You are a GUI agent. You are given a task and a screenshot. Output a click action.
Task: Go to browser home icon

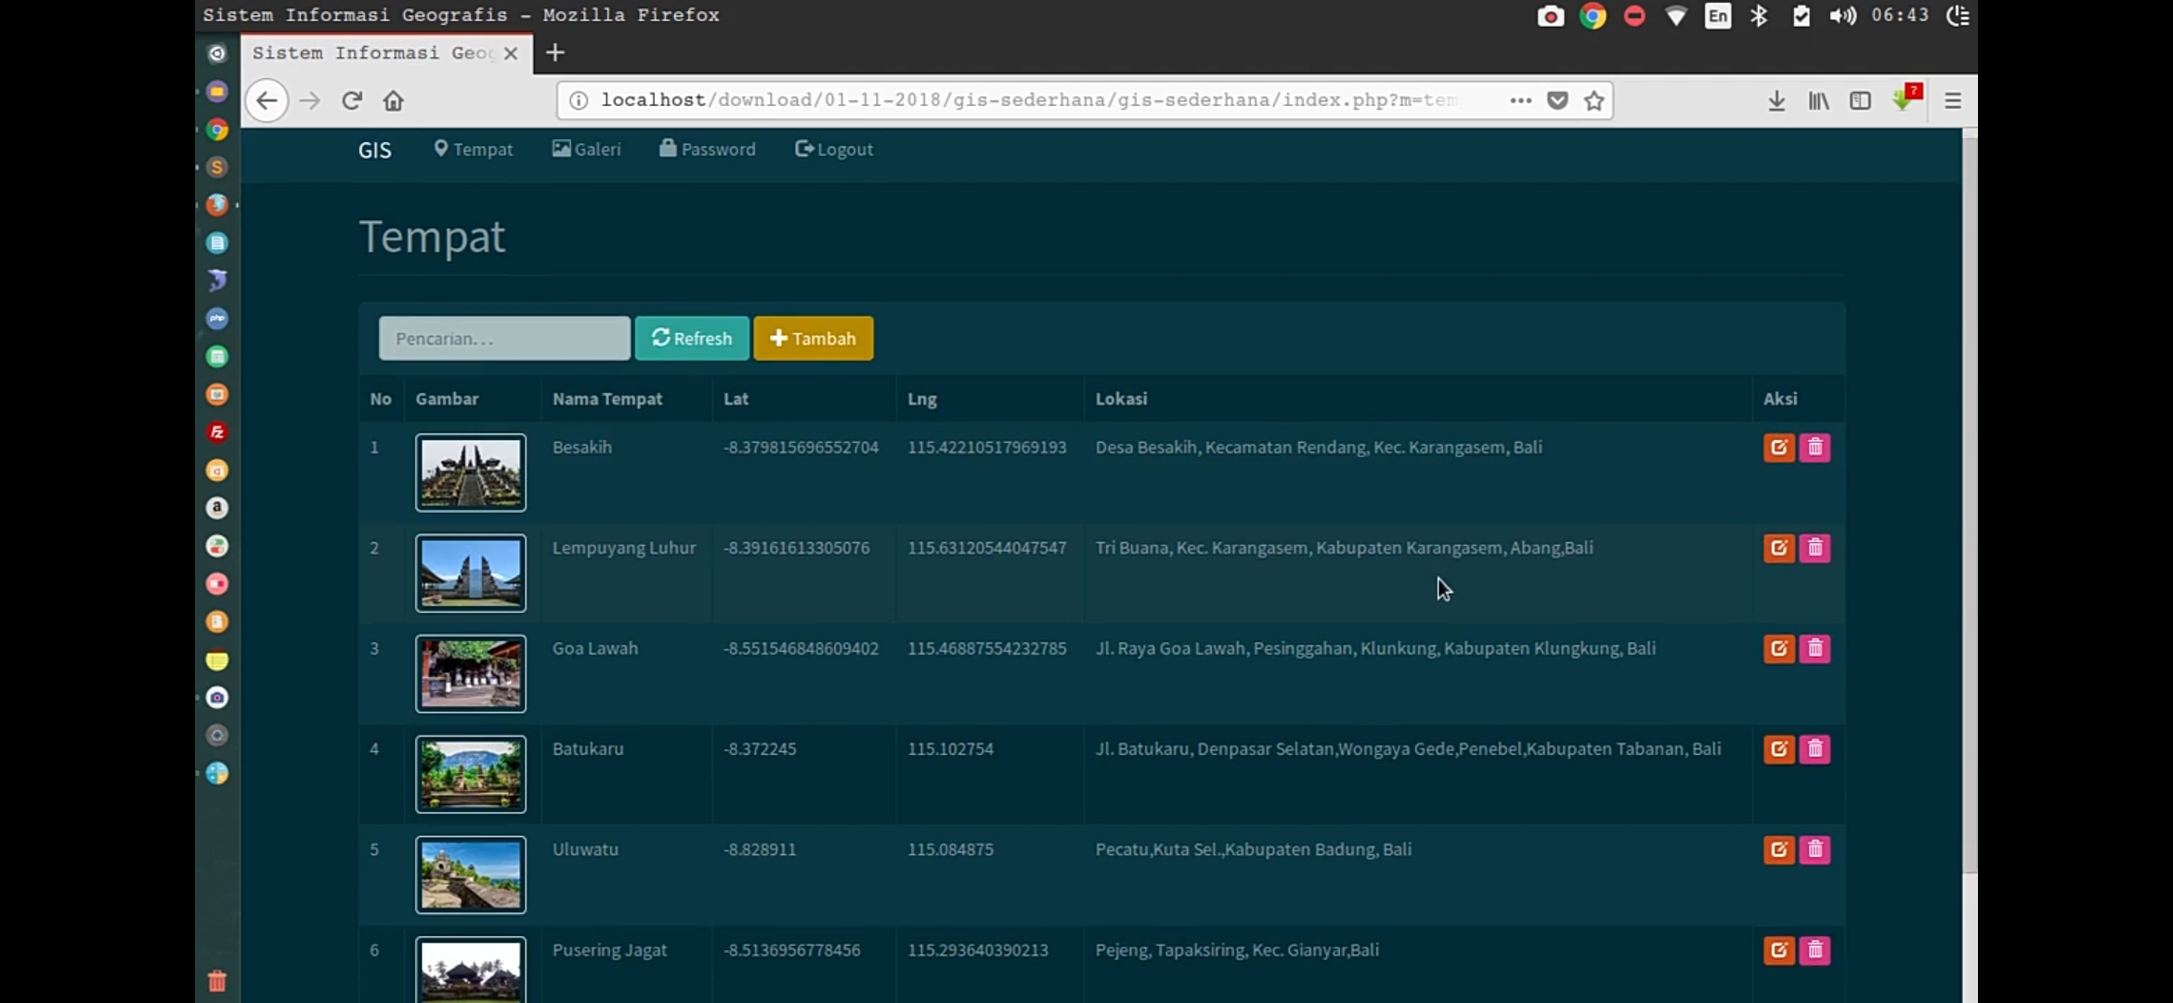point(394,100)
